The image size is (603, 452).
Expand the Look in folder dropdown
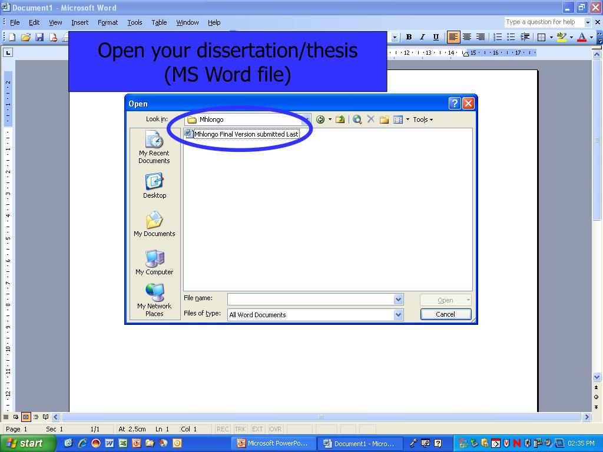tap(306, 119)
